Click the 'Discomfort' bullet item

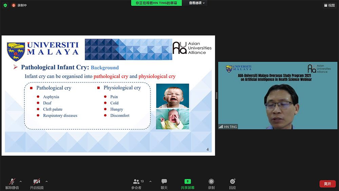(x=120, y=115)
